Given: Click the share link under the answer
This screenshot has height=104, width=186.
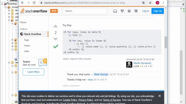Looking at the screenshot, I should tap(66, 59).
